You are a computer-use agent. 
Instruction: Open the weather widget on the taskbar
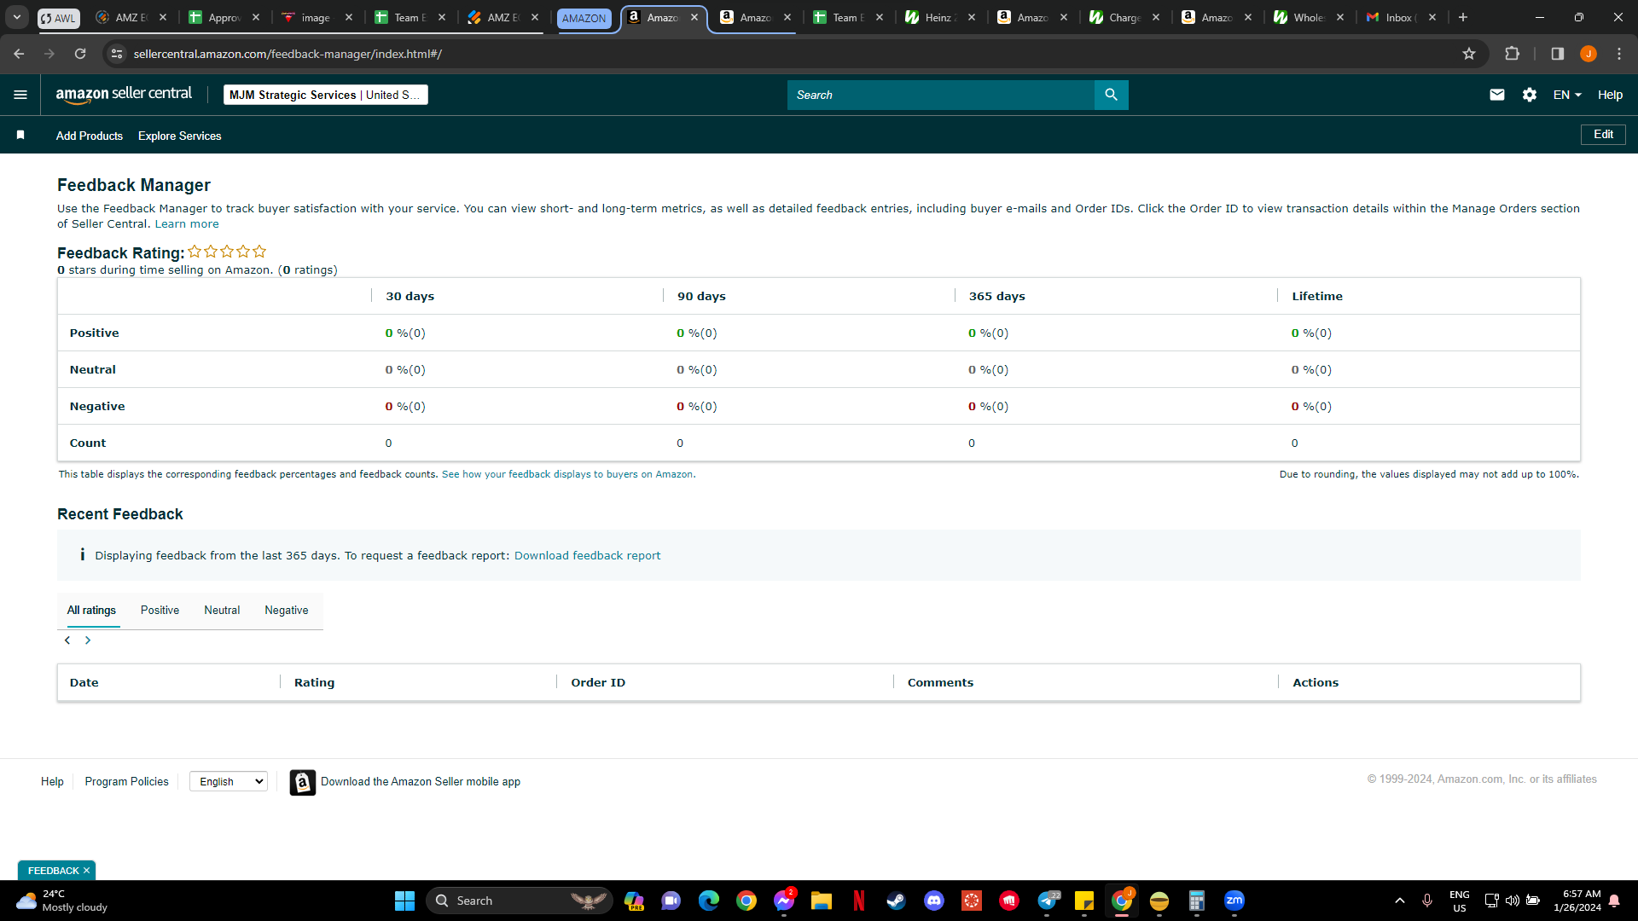(x=61, y=901)
